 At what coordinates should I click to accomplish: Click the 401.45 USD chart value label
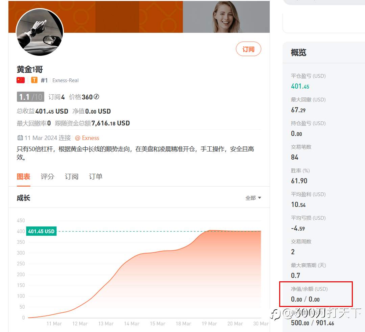41,231
